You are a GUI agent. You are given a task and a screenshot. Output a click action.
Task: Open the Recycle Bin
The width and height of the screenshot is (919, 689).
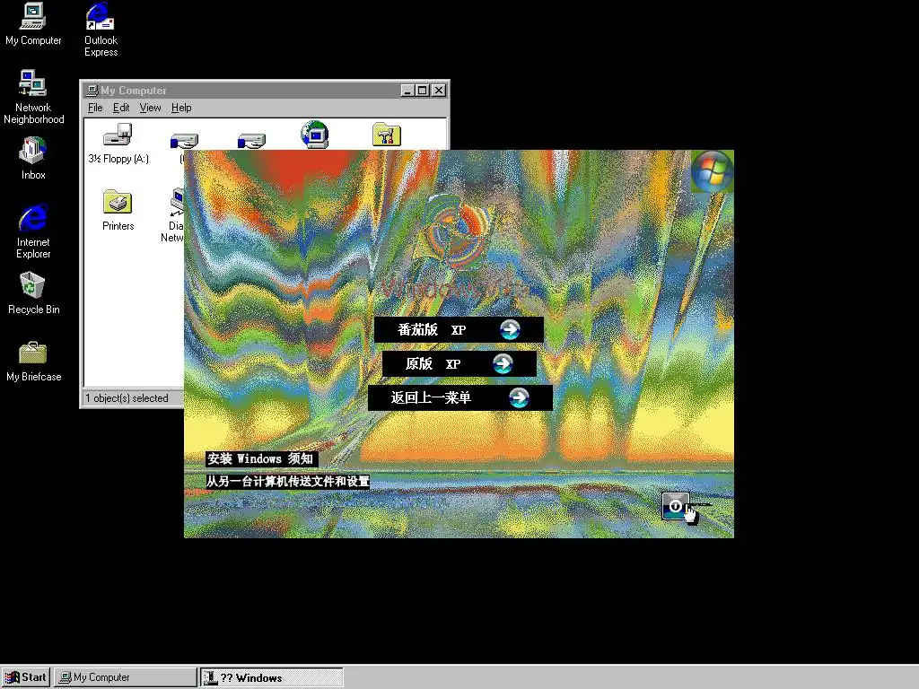[33, 293]
